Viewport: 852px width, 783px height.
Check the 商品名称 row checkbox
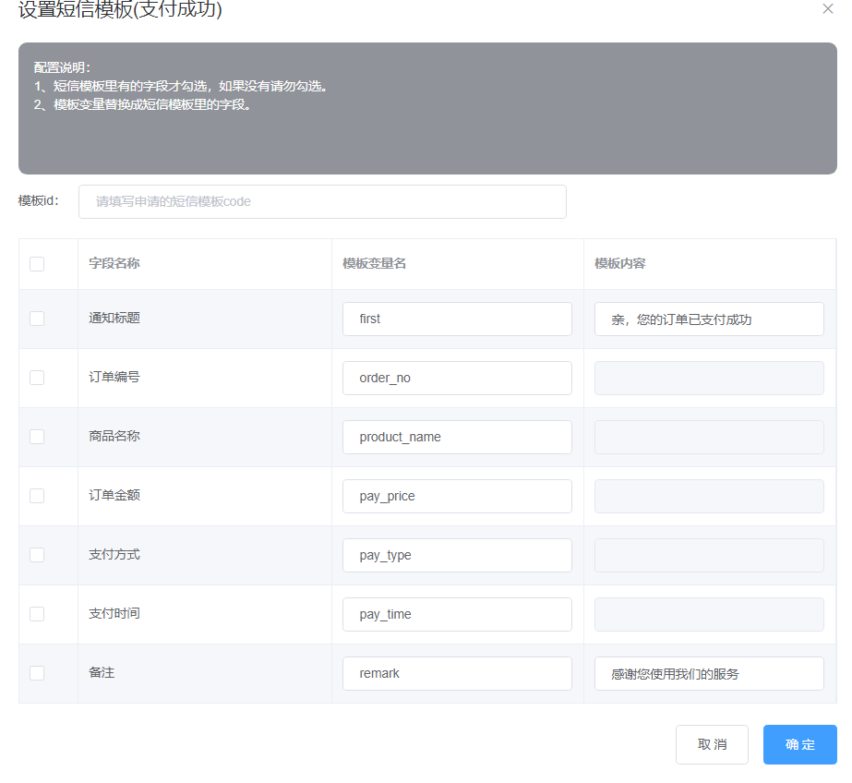click(x=37, y=437)
